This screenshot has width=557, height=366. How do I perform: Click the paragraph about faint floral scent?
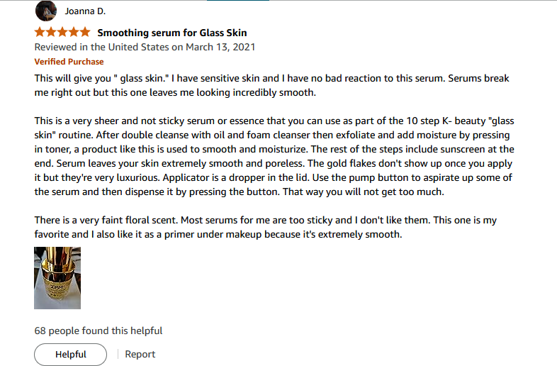point(265,227)
